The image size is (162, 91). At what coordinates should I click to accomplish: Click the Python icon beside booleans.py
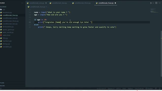(x=1, y=12)
